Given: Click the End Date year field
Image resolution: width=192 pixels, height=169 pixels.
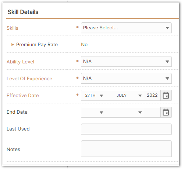Looking at the screenshot, I should [x=152, y=112].
